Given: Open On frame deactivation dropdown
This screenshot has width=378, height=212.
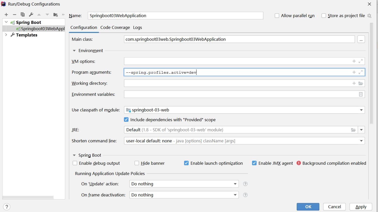Looking at the screenshot, I should 235,195.
